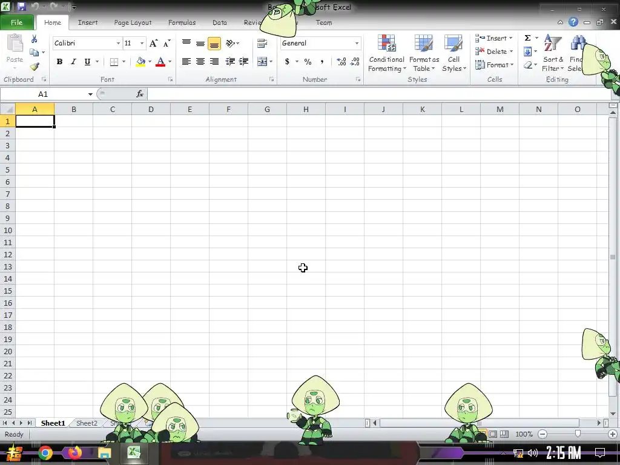Click the AutoSum sigma icon
This screenshot has width=620, height=465.
(527, 38)
